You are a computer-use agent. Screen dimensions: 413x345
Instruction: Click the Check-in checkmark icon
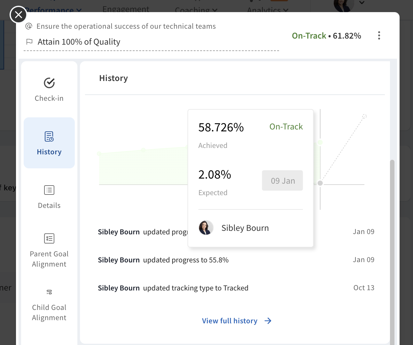tap(49, 83)
